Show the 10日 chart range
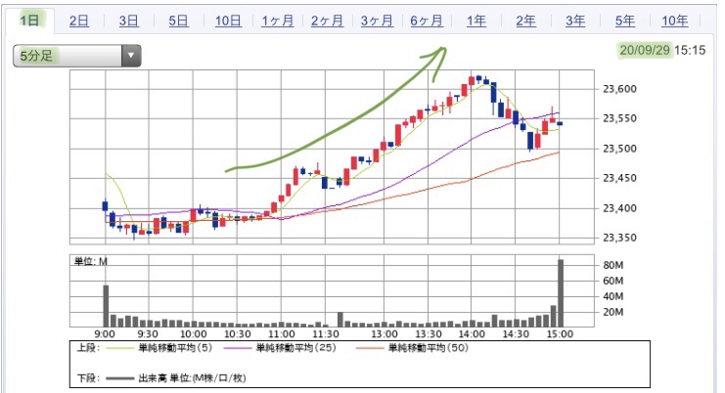 tap(228, 21)
